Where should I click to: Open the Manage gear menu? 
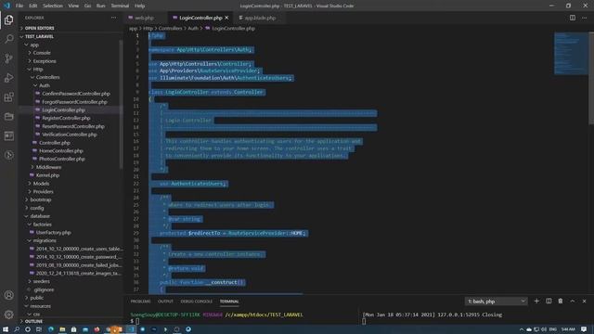pyautogui.click(x=8, y=314)
